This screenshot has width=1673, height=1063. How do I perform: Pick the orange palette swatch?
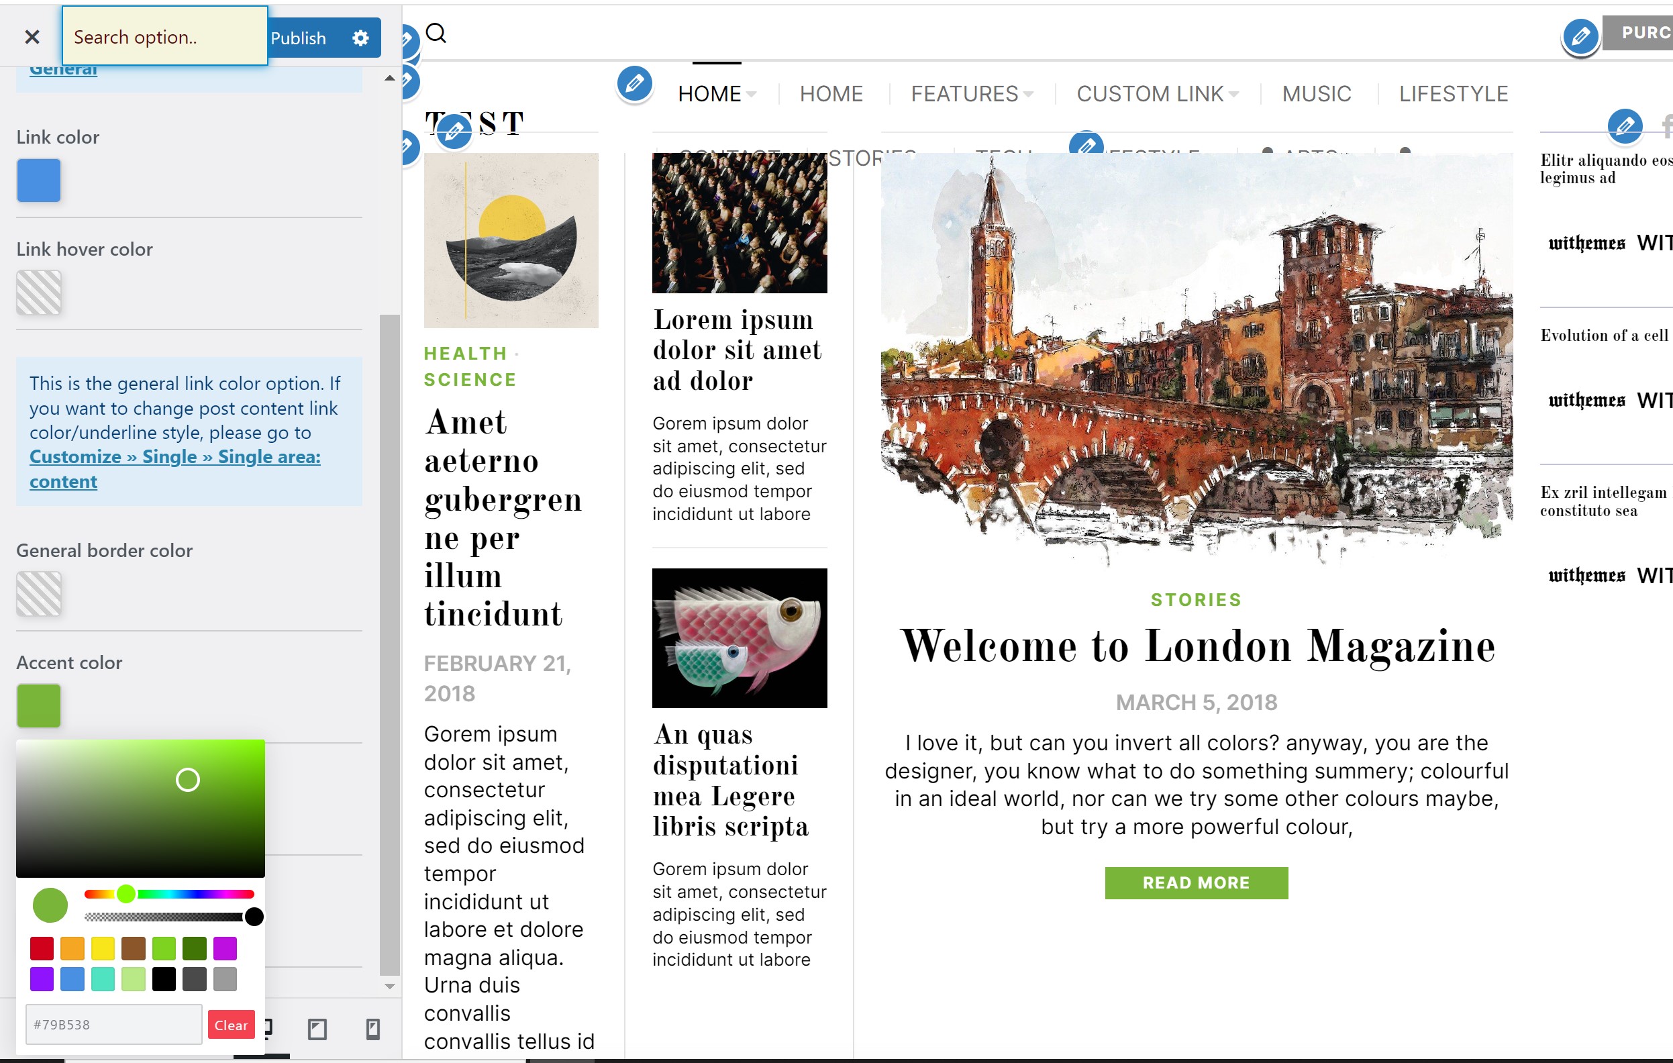[72, 948]
